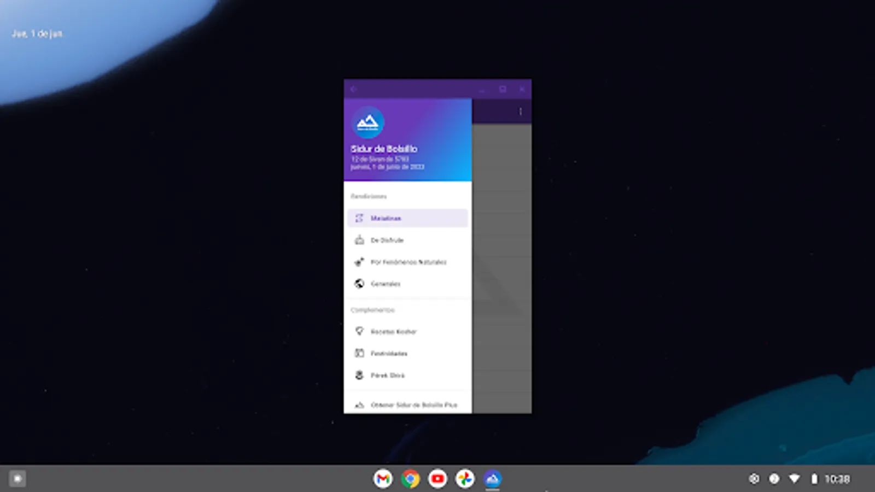875x492 pixels.
Task: Click the calendar icon for Festividades
Action: [359, 353]
